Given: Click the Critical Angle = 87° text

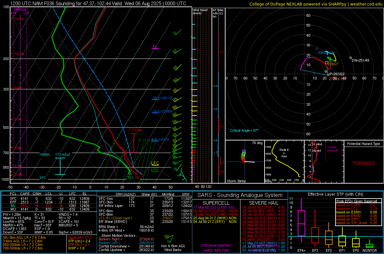Looking at the screenshot, I should pyautogui.click(x=244, y=130).
